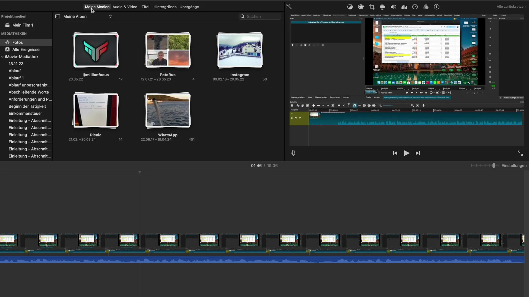Open the Picnic album
This screenshot has width=529, height=297.
point(96,110)
